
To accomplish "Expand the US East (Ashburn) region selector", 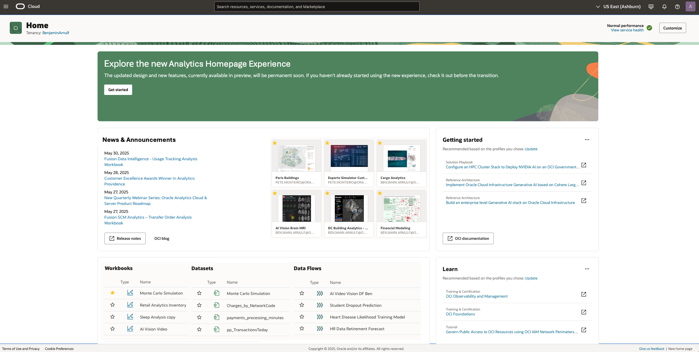I will (x=618, y=7).
